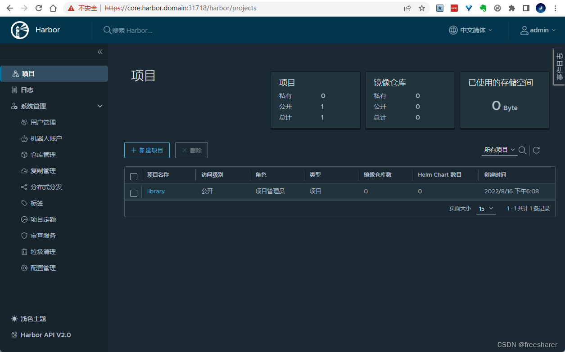Go to 复制管理

point(43,171)
